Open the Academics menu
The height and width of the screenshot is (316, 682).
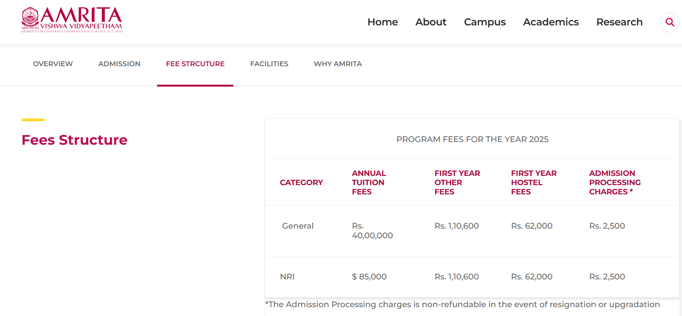pyautogui.click(x=551, y=22)
